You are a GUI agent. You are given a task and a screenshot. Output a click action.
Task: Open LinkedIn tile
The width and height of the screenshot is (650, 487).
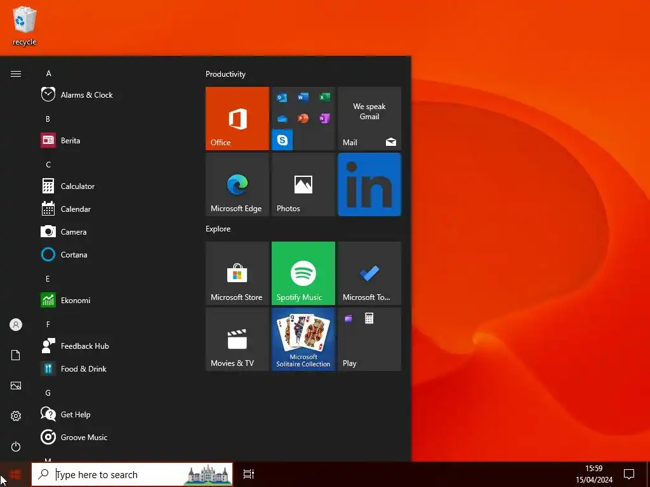point(369,185)
